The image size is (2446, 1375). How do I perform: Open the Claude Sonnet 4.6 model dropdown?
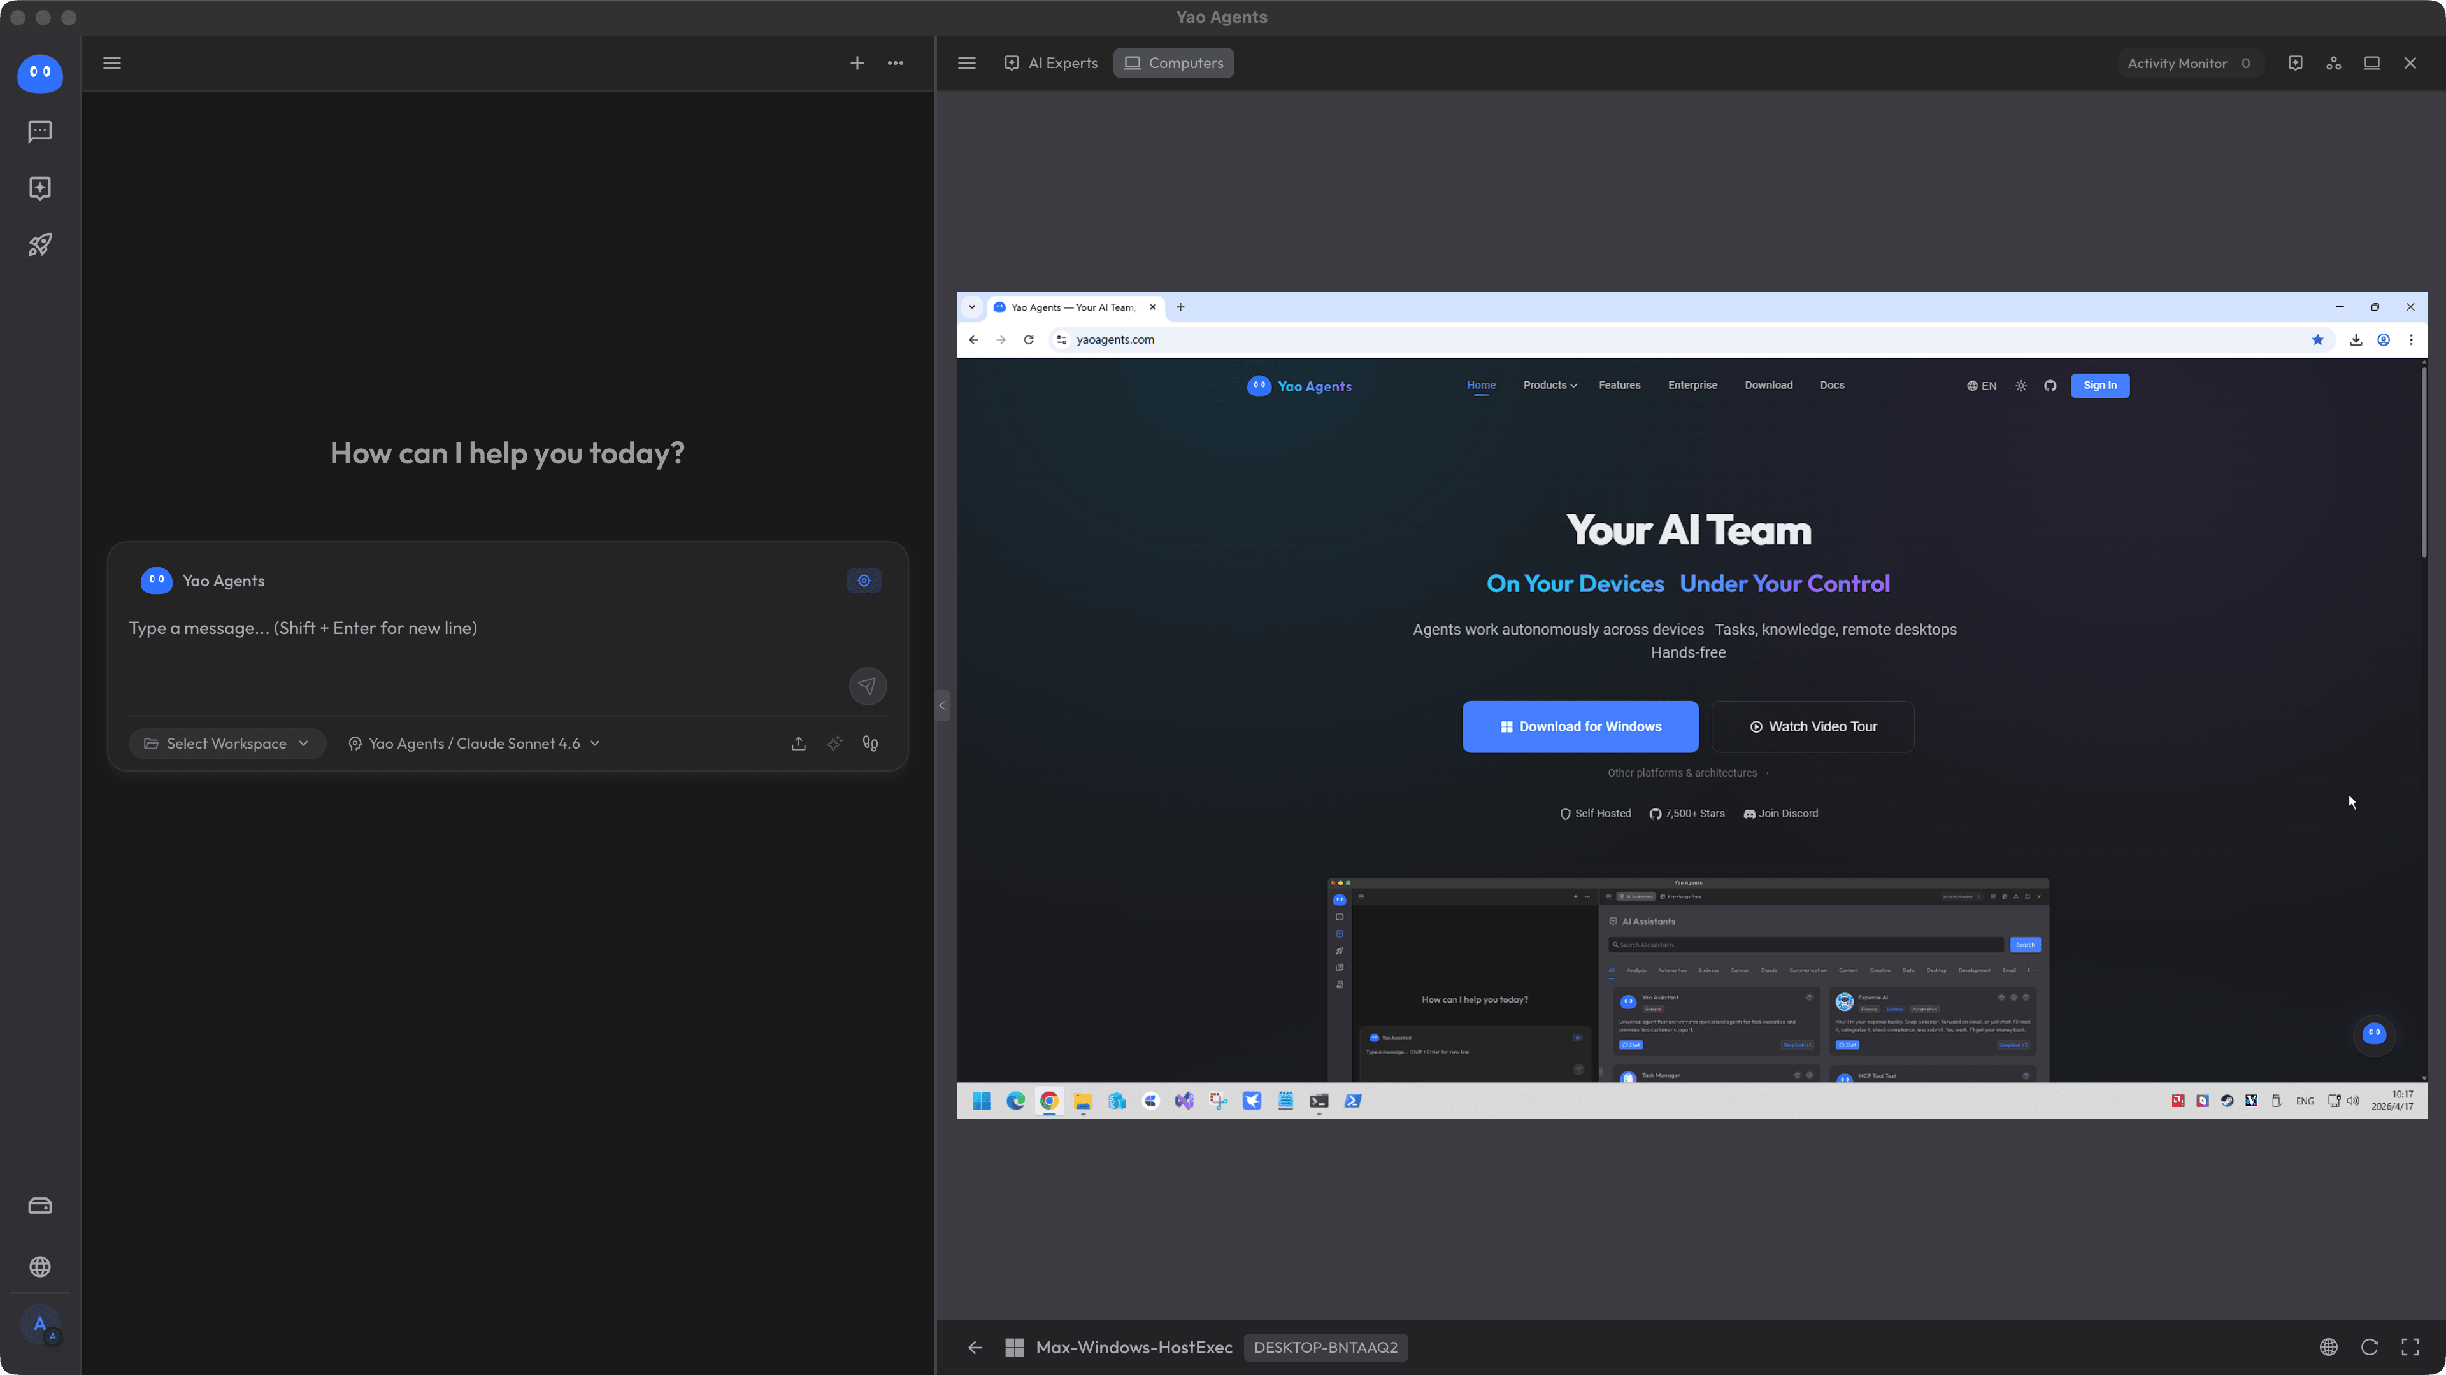point(474,743)
